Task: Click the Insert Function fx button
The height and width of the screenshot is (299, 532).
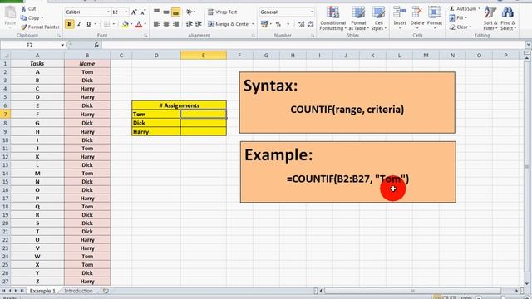Action: coord(96,45)
